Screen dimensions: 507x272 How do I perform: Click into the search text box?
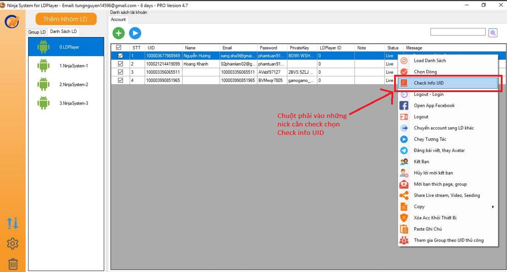458,32
